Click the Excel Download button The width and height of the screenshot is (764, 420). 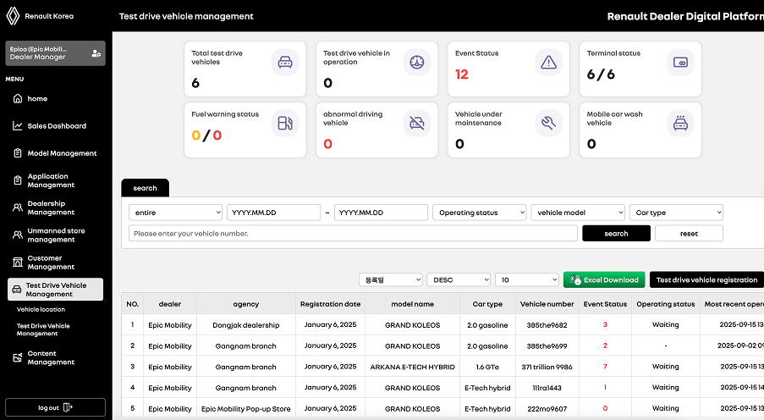604,279
